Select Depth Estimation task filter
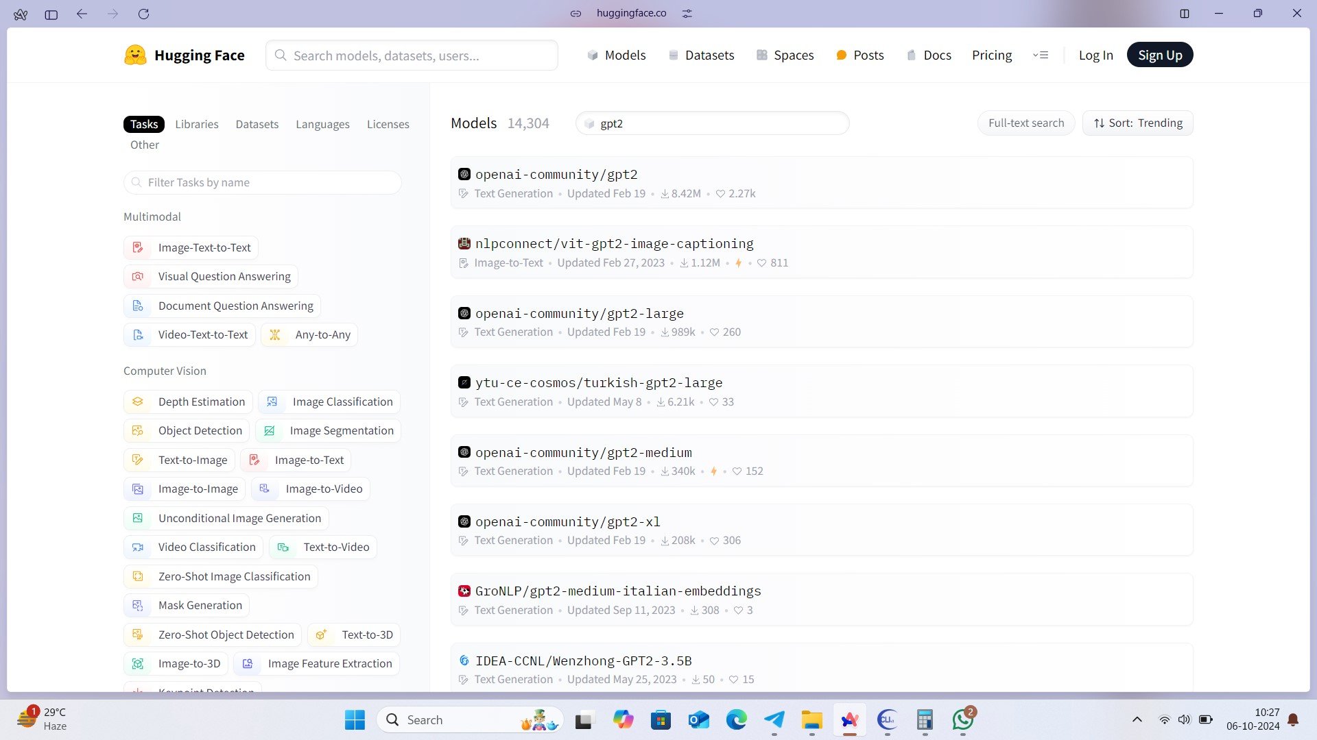This screenshot has height=740, width=1317. [188, 402]
